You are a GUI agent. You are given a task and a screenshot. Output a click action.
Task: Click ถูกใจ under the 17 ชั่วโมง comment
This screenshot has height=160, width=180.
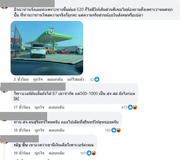pos(39,107)
